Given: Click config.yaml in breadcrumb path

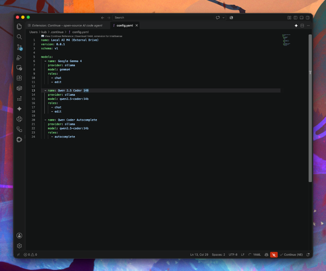Looking at the screenshot, I should [x=80, y=32].
